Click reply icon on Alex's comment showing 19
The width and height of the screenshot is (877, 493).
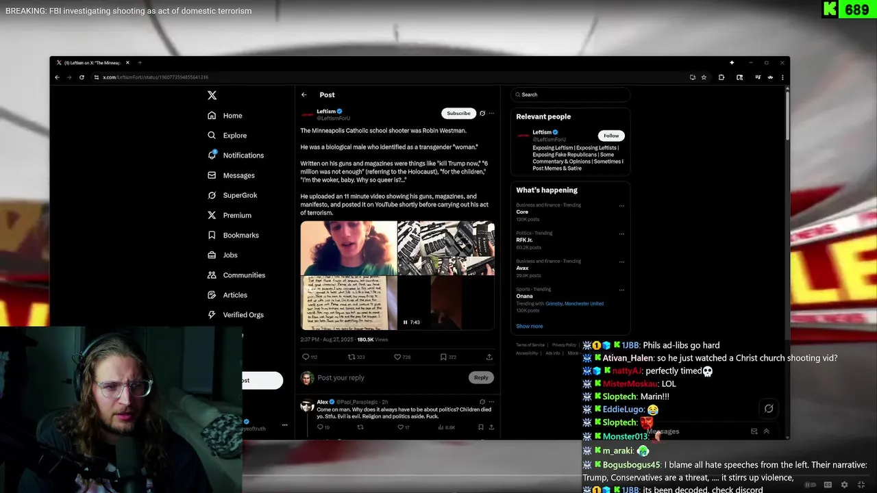click(x=320, y=427)
